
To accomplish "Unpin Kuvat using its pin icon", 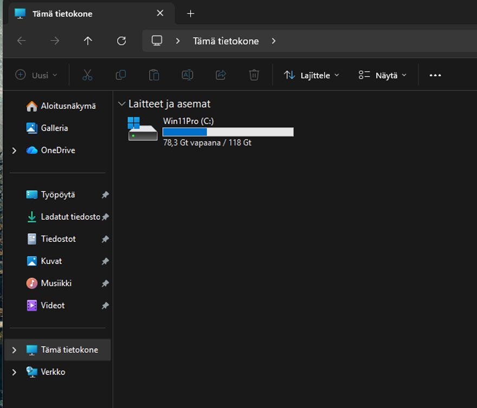I will click(105, 261).
